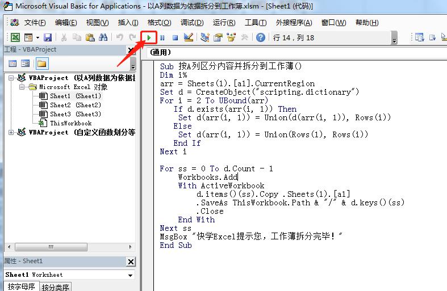Open the Find binoculars icon
447x291 pixels.
click(103, 37)
